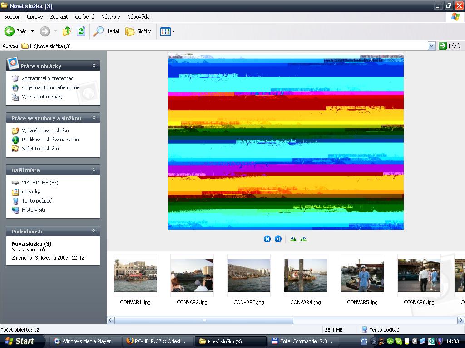465x348 pixels.
Task: Show previous image in filmstrip preview
Action: point(267,239)
